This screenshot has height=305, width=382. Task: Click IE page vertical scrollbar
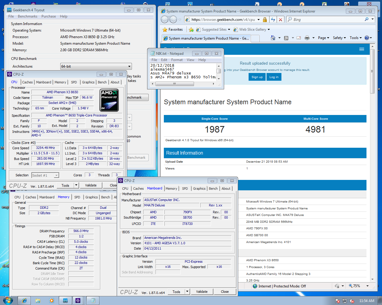[372, 71]
